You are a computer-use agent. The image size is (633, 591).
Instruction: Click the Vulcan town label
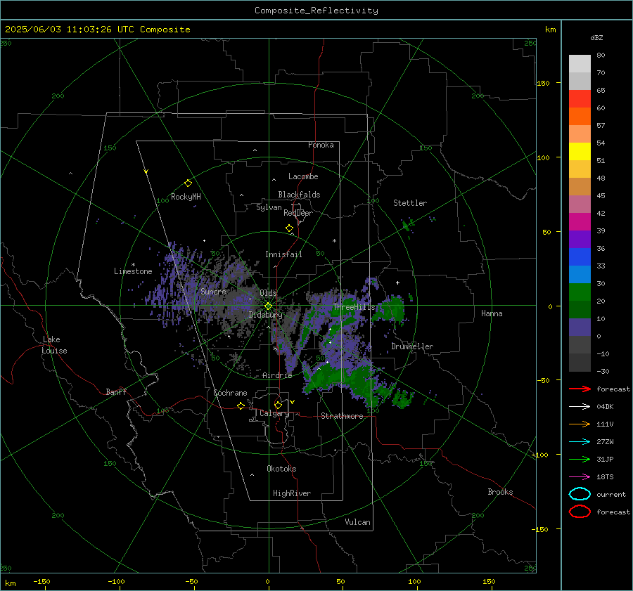click(x=357, y=522)
